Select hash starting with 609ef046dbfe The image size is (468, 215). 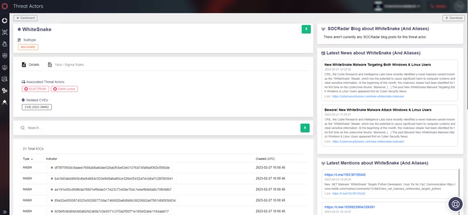click(112, 211)
